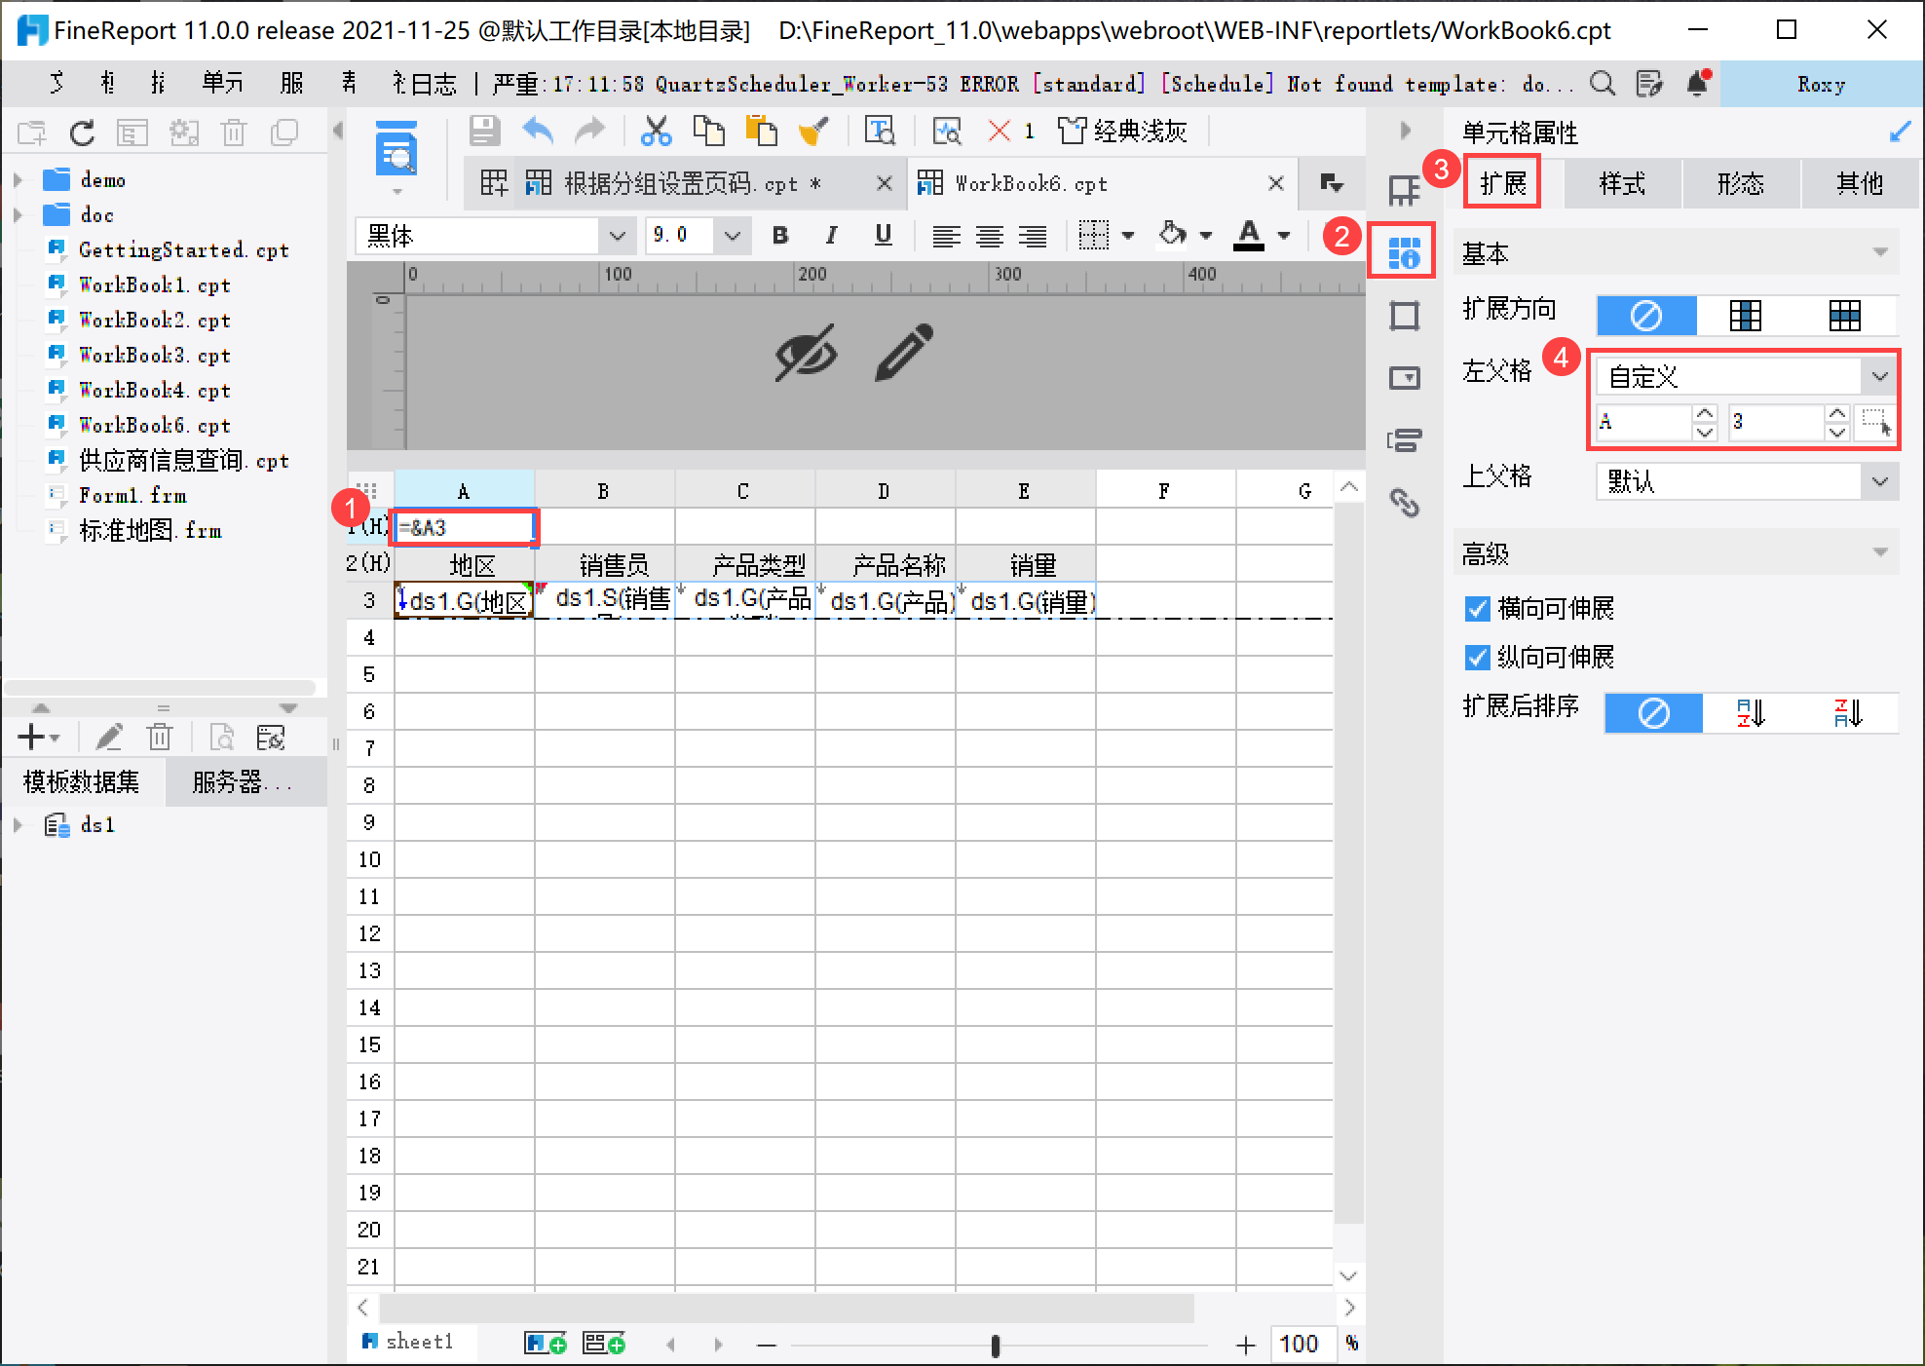Click the refresh icon in file panel
This screenshot has width=1925, height=1366.
point(82,133)
